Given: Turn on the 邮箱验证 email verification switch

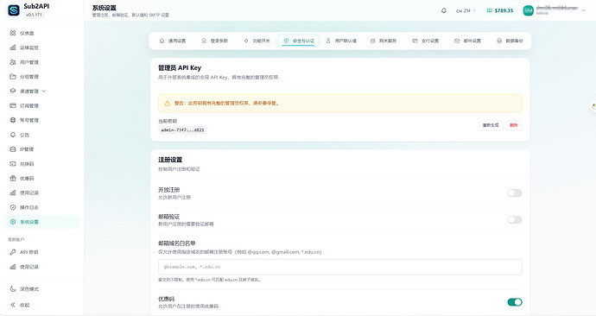Looking at the screenshot, I should [515, 219].
